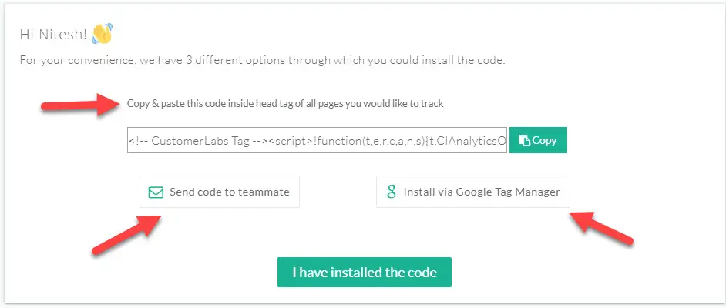Click the green Google 'g' icon
This screenshot has height=308, width=726.
tap(392, 192)
